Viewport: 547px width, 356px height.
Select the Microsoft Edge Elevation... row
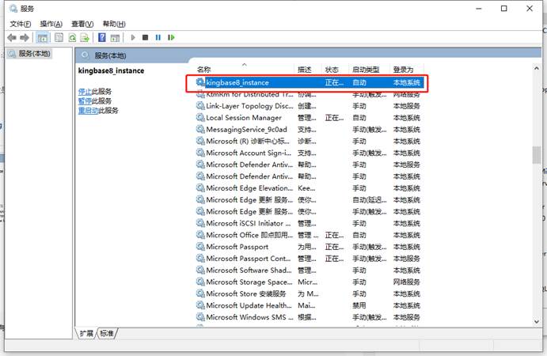[309, 188]
